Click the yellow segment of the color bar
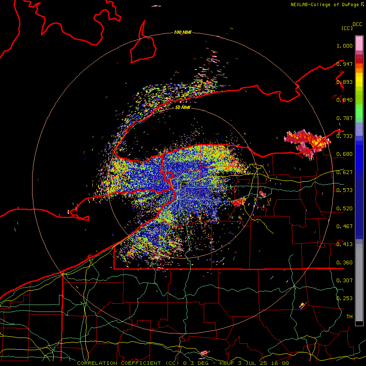Image resolution: width=366 pixels, height=366 pixels. 359,80
